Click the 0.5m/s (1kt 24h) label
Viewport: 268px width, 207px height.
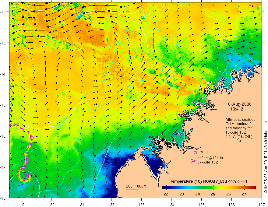coord(239,136)
